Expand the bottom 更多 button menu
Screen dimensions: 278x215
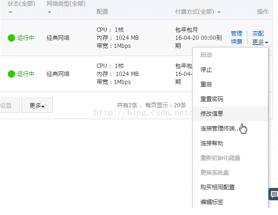tap(37, 105)
